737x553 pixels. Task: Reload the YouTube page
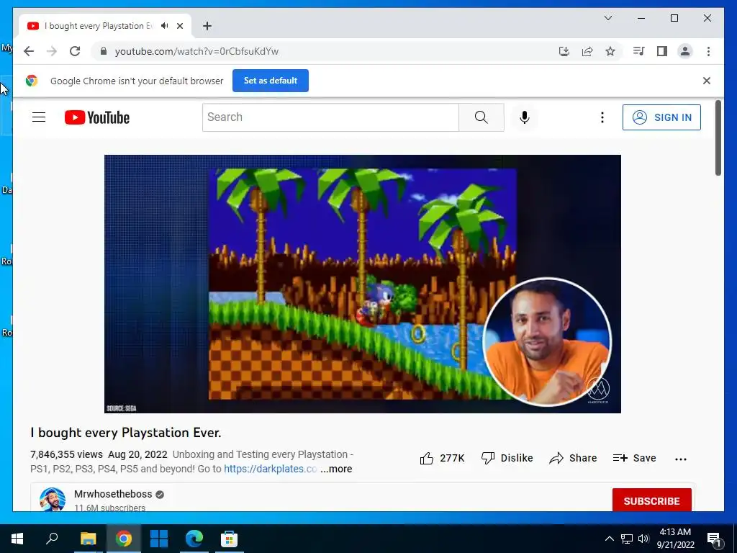tap(75, 51)
